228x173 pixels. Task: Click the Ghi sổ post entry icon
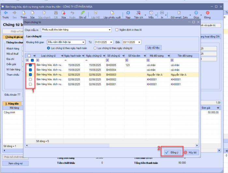coord(82,12)
